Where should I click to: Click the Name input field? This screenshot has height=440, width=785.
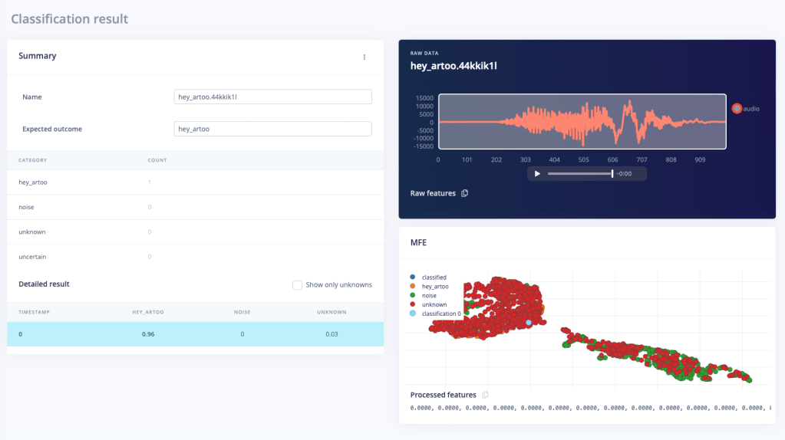point(273,97)
